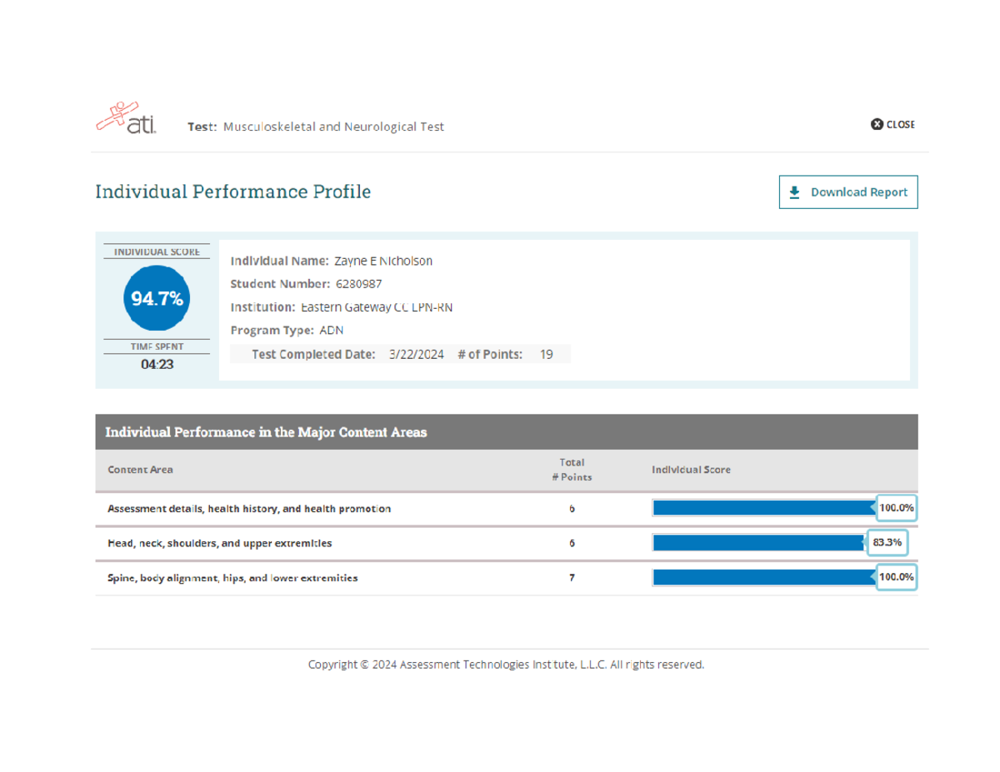The image size is (1000, 772).
Task: Click the Spine row 100.0% score label
Action: click(x=897, y=577)
